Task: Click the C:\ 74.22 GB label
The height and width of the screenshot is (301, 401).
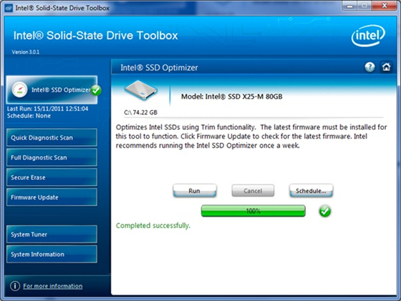Action: tap(140, 112)
